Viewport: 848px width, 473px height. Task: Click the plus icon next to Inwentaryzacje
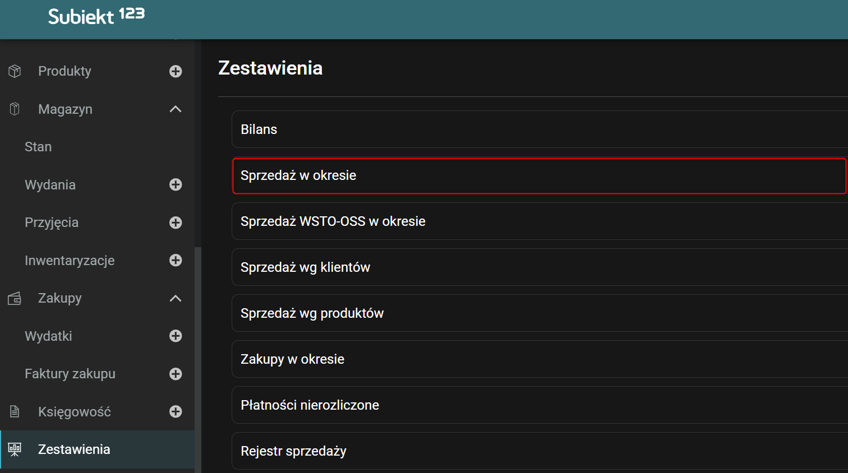[176, 260]
